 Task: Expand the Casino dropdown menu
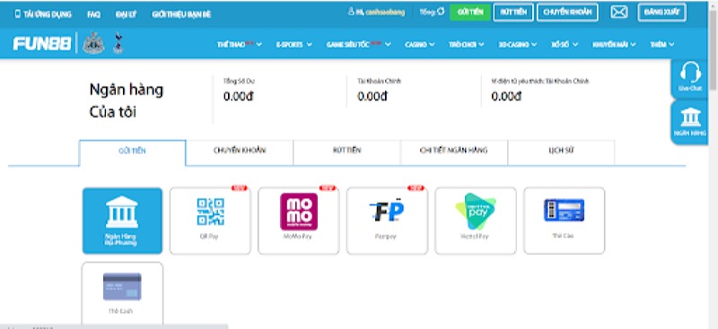pos(419,45)
